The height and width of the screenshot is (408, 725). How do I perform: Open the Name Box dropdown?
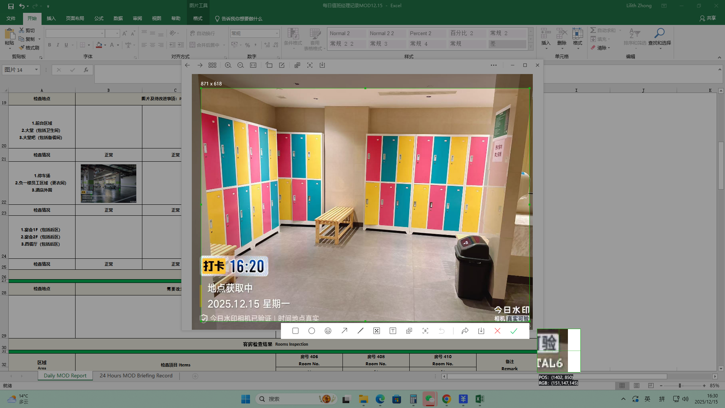(36, 70)
